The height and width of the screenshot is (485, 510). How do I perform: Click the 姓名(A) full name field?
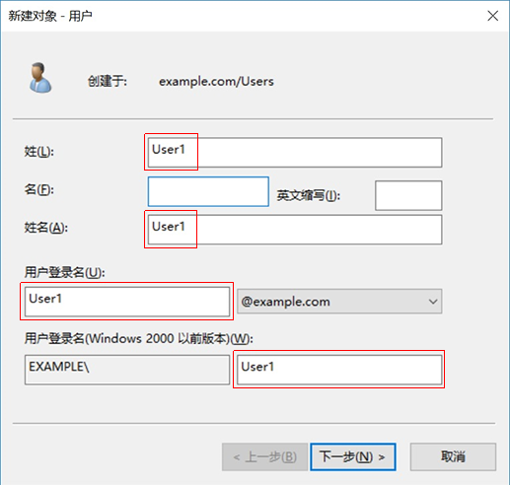tap(295, 230)
